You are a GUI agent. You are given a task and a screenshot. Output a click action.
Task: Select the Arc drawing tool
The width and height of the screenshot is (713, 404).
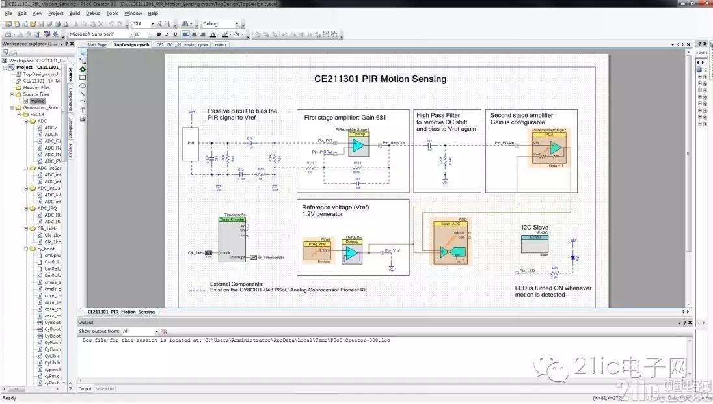coord(83,102)
